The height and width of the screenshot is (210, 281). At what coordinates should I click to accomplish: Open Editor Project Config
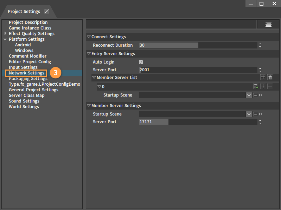[30, 62]
